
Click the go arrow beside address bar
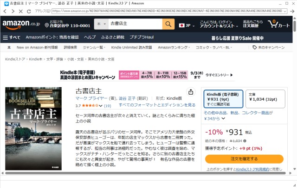(x=292, y=11)
